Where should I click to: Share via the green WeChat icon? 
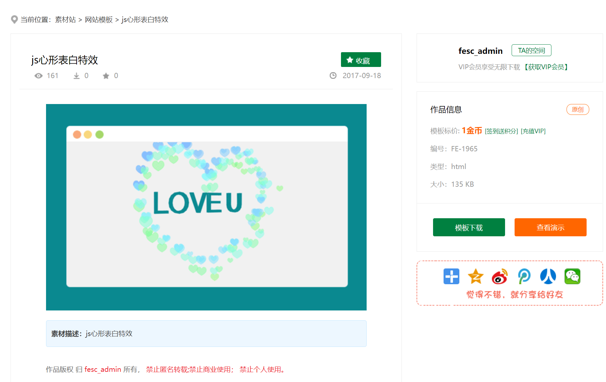(x=572, y=276)
